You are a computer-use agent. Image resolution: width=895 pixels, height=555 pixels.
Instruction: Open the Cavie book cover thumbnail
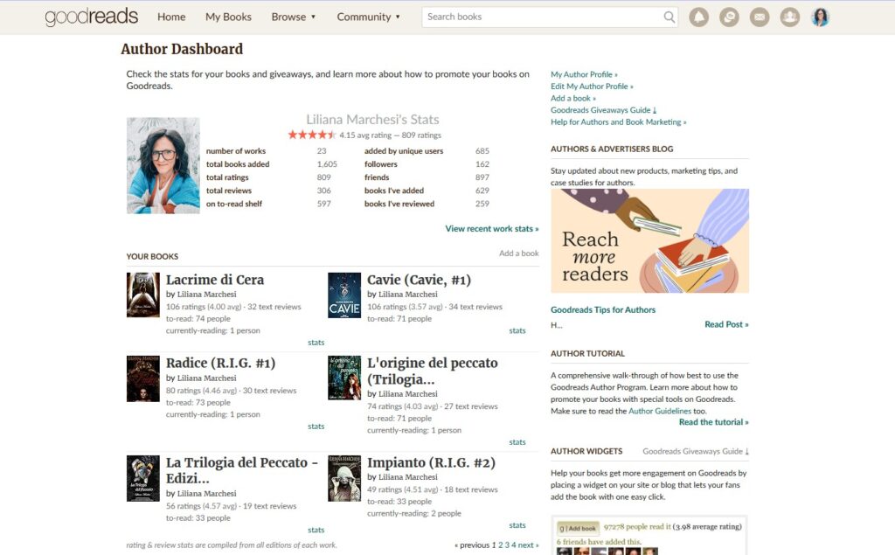coord(344,295)
